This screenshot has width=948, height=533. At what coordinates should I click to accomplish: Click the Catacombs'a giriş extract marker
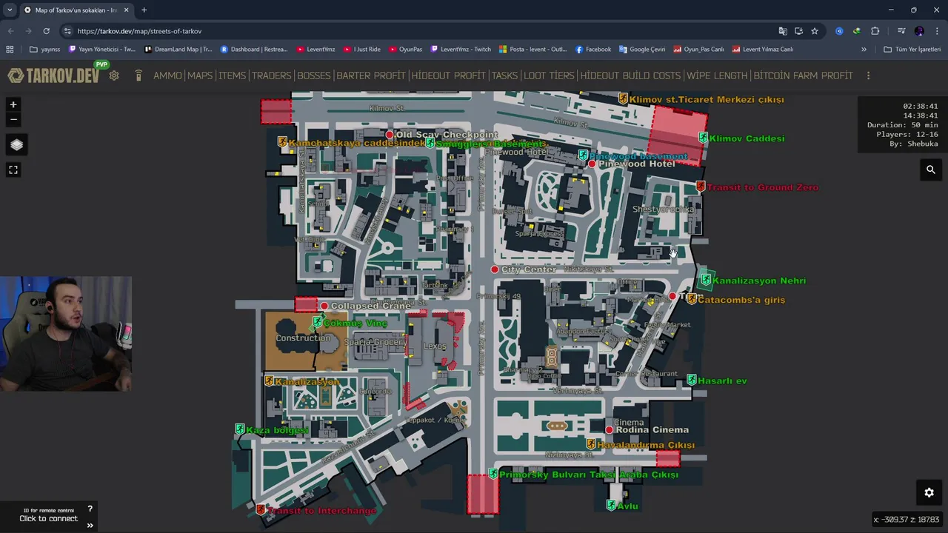(x=691, y=299)
